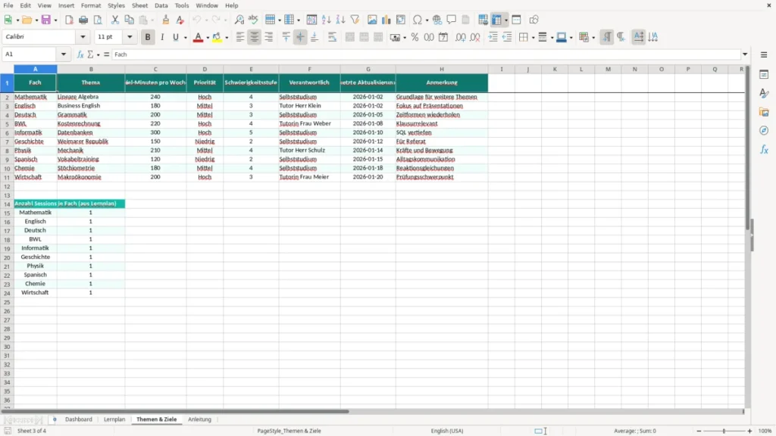Delete a decimal place
Screen dimensions: 776x436
pos(474,37)
